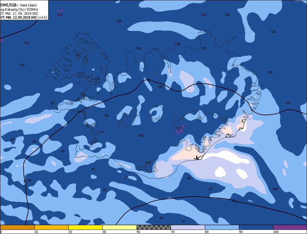Click the "og Rakastig (%) í 925hPa" line

19,9
